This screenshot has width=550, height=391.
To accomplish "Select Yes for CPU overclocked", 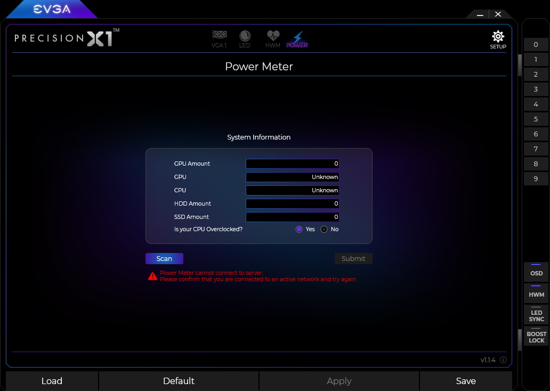I will pyautogui.click(x=299, y=229).
